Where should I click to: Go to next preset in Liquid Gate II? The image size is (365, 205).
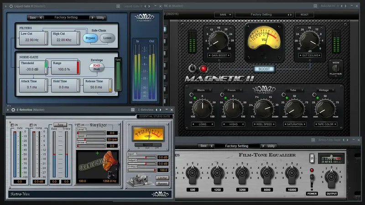pyautogui.click(x=92, y=17)
